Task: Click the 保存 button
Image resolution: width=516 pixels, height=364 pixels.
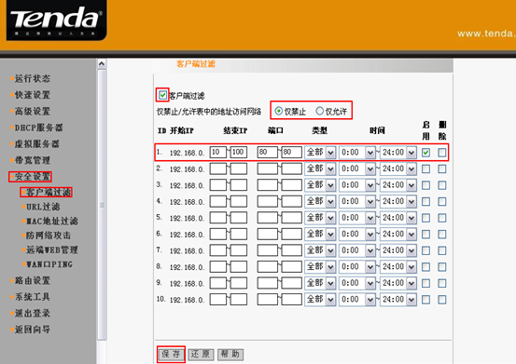Action: [x=171, y=354]
